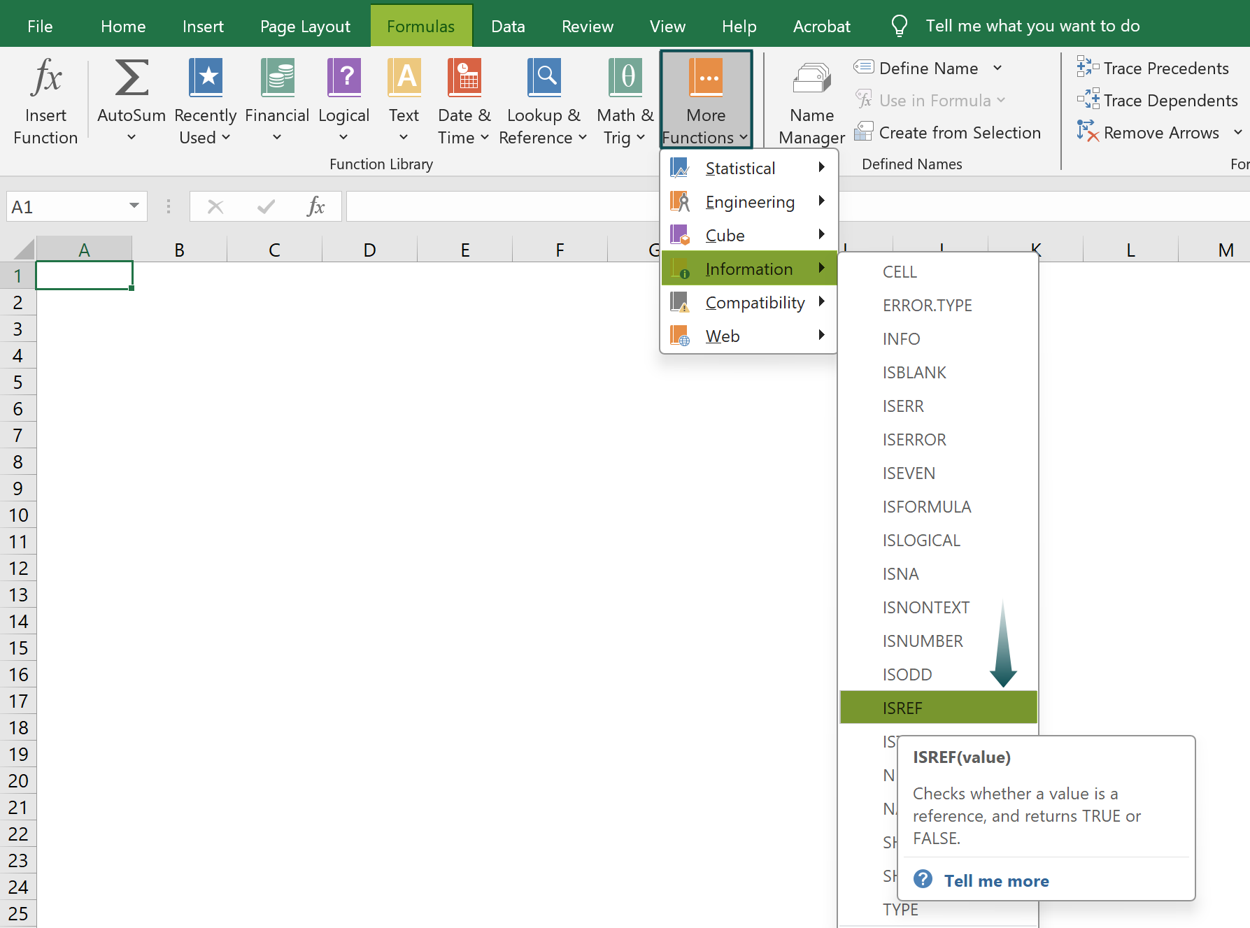
Task: Click Create from Selection
Action: click(x=959, y=132)
